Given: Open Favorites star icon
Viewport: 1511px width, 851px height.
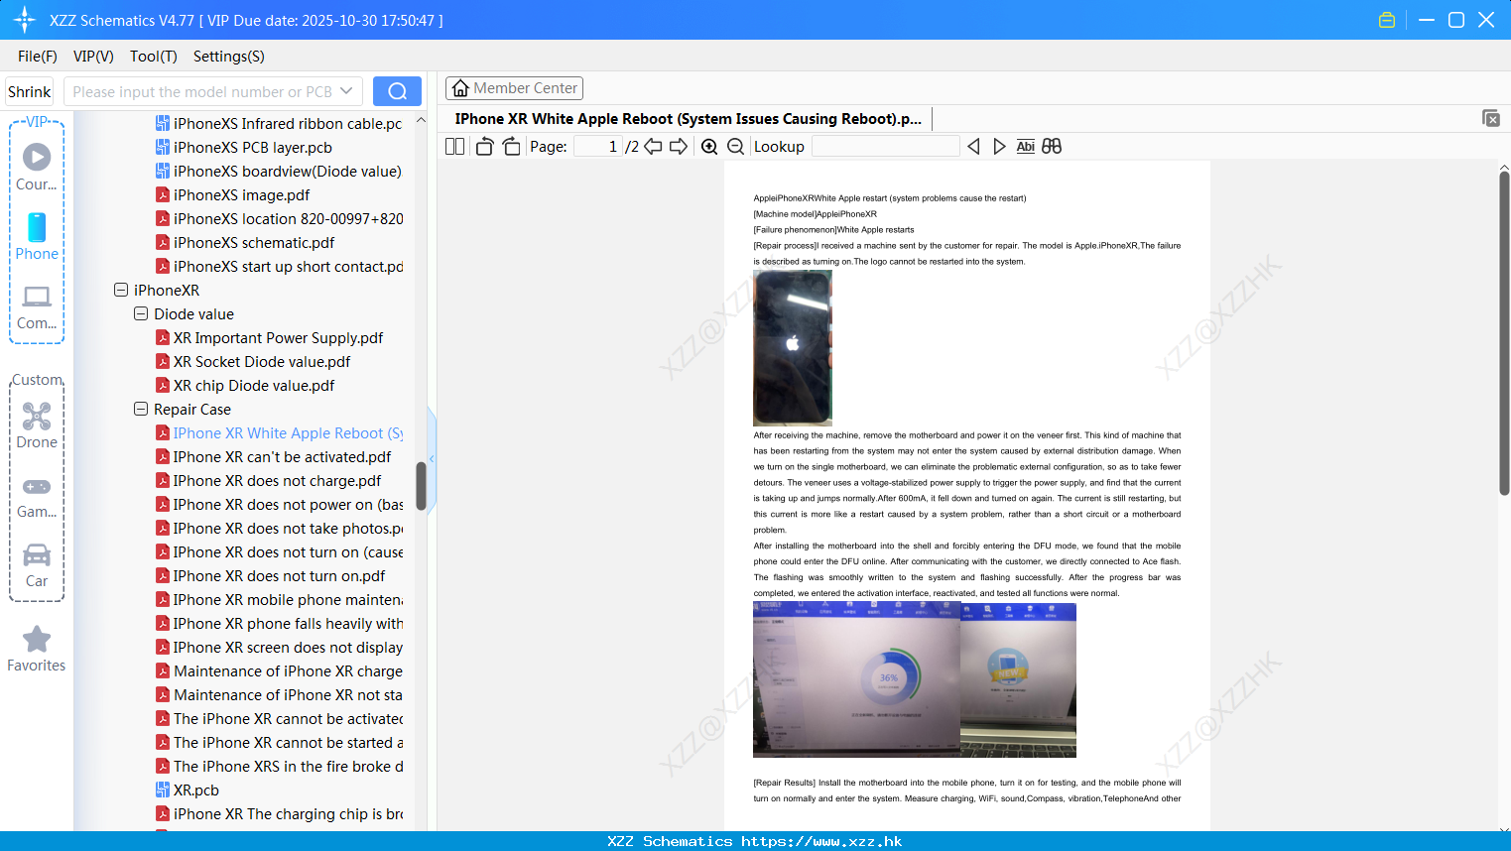Looking at the screenshot, I should coord(37,650).
